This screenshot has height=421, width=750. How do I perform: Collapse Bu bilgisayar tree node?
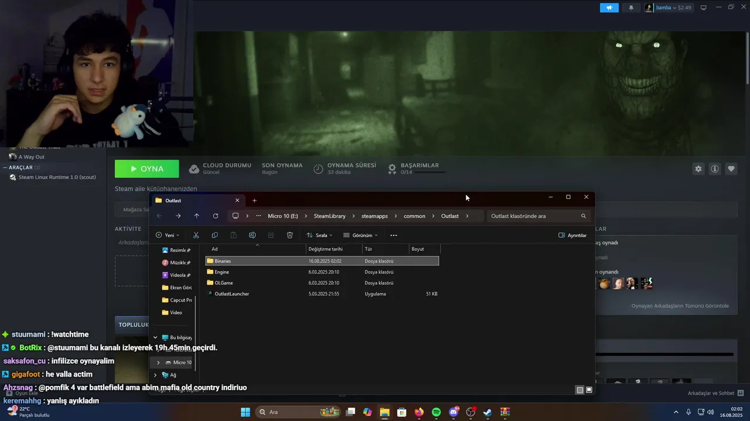pyautogui.click(x=155, y=337)
